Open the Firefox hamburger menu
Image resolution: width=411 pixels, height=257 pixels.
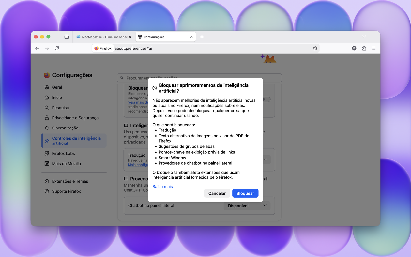374,48
